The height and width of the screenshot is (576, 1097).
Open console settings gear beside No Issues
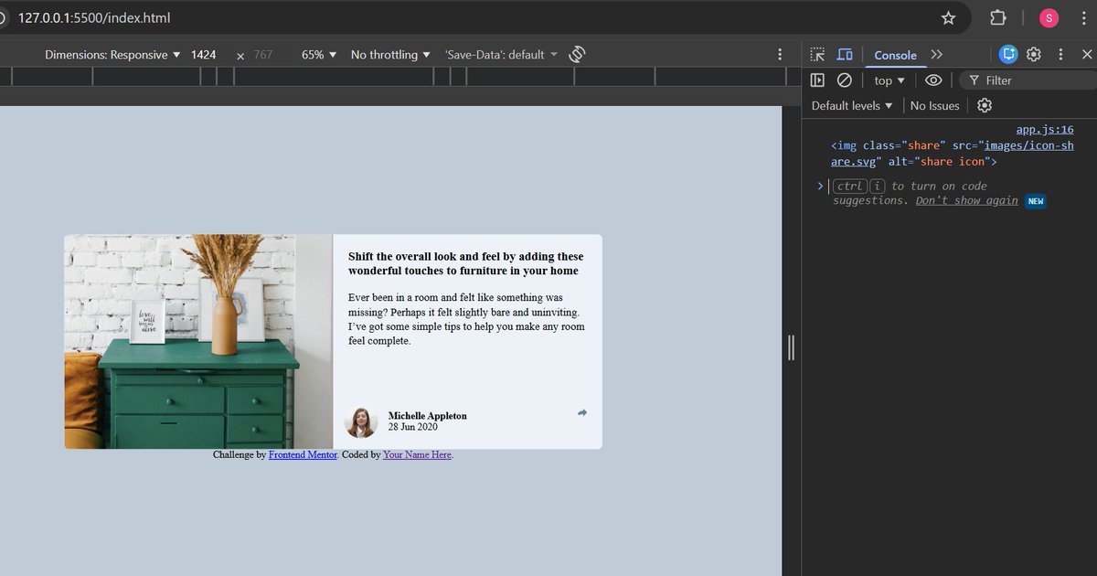pos(985,105)
